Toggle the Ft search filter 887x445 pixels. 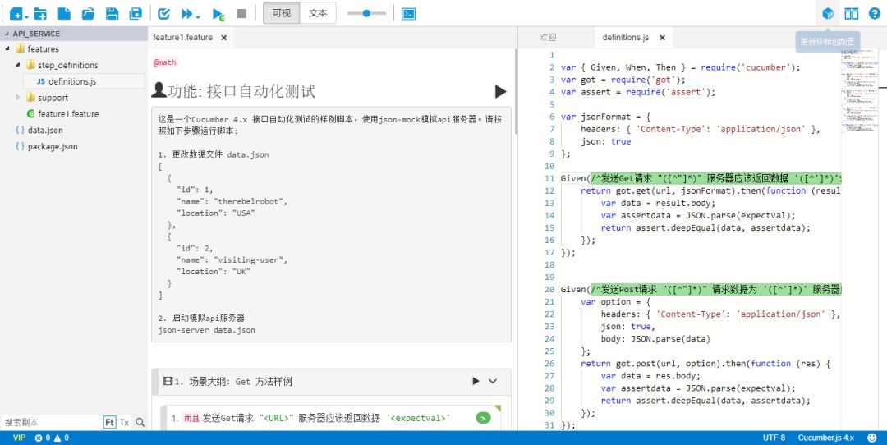(x=109, y=422)
